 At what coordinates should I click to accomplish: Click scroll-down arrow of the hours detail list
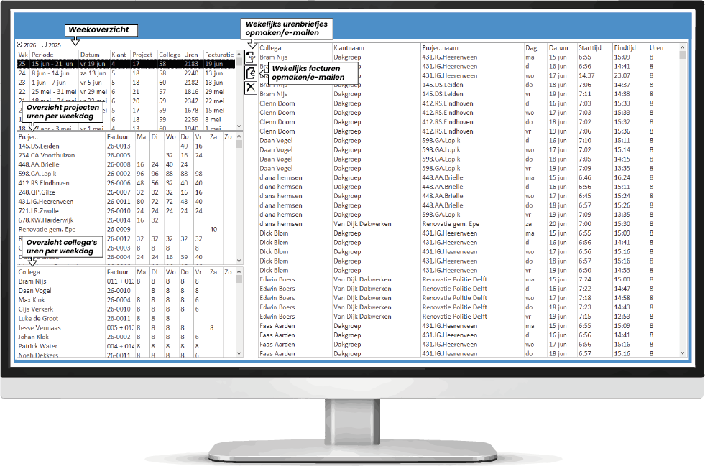tap(683, 353)
